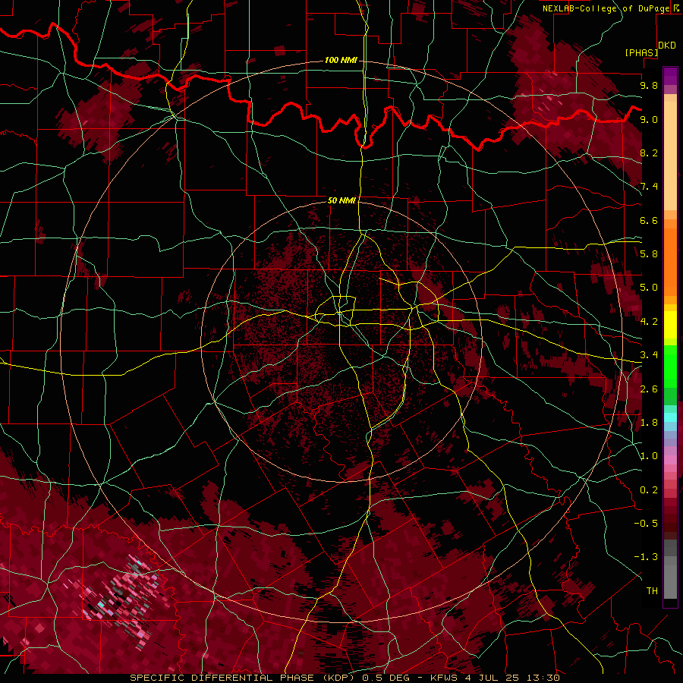
Task: Pick the cyan segment of color bar
Action: pos(670,417)
